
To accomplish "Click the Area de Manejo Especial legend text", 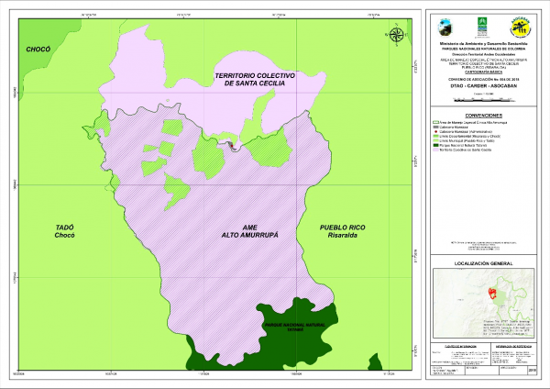I will coord(474,123).
